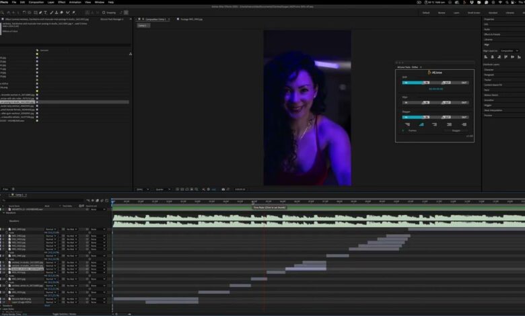Click the blue timecode value in AEJuice Shift section
525x316 pixels.
point(435,89)
